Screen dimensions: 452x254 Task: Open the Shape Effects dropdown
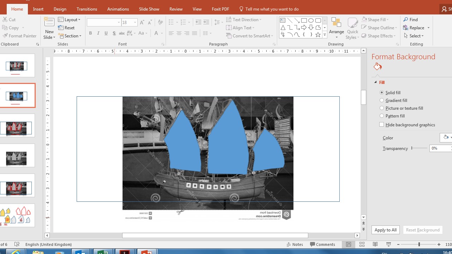[379, 36]
